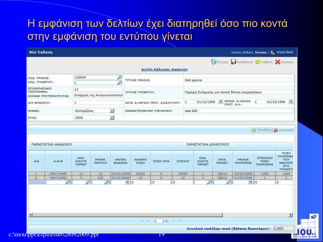Click ΣΥΝΟΛΙΚΟ ΠΟΣΟ ΠΛΗΡΩΜΗΣ input in new row

tap(265, 182)
